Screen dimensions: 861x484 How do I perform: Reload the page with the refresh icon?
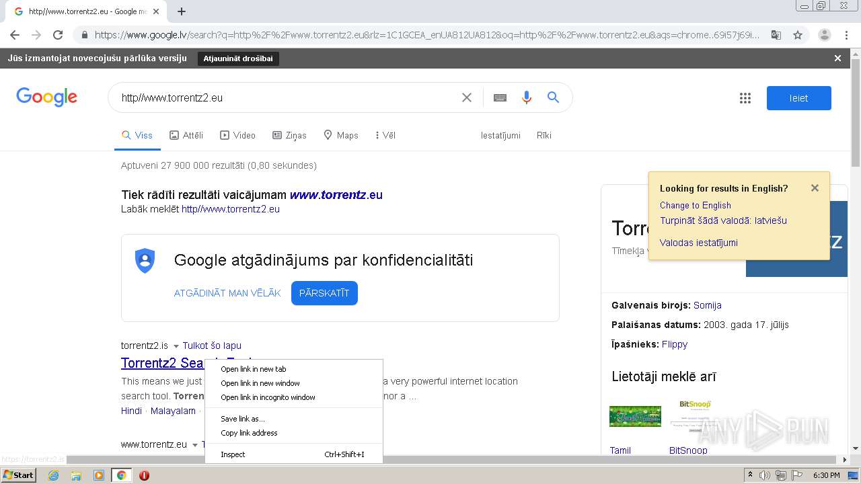coord(58,35)
